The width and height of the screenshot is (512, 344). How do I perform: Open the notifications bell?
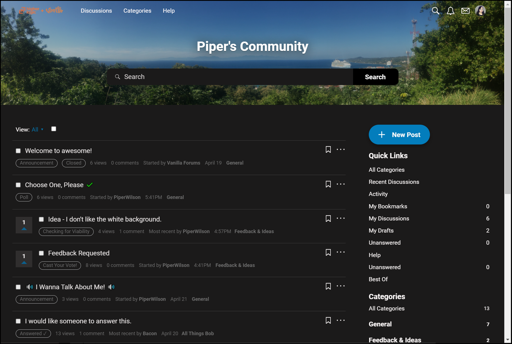click(450, 11)
